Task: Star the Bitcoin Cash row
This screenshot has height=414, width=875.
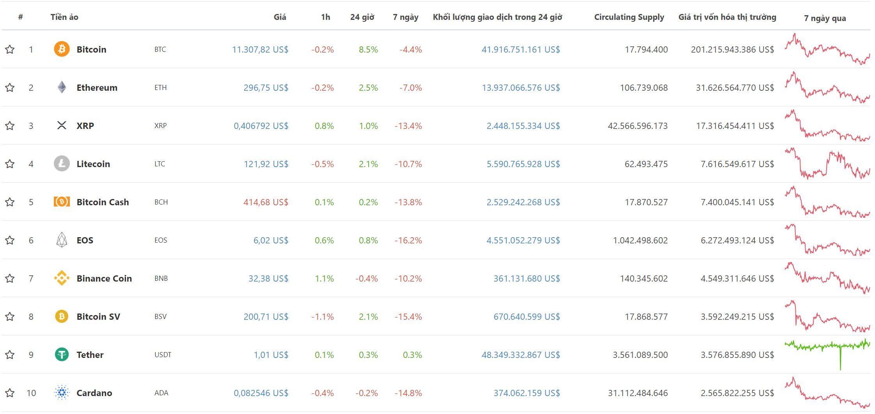Action: (x=10, y=202)
